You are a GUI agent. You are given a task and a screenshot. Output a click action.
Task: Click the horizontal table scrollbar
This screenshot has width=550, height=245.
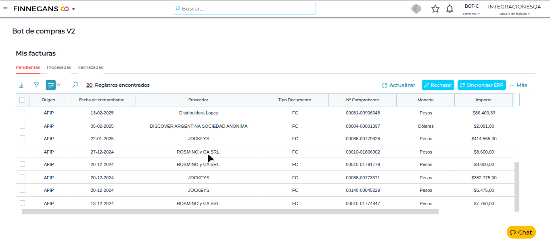[x=230, y=212]
